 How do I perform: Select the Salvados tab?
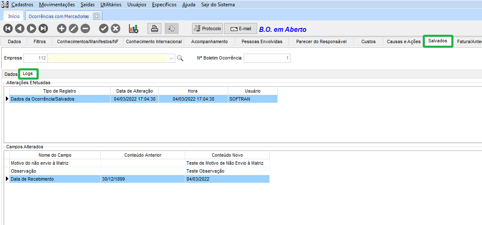[438, 41]
